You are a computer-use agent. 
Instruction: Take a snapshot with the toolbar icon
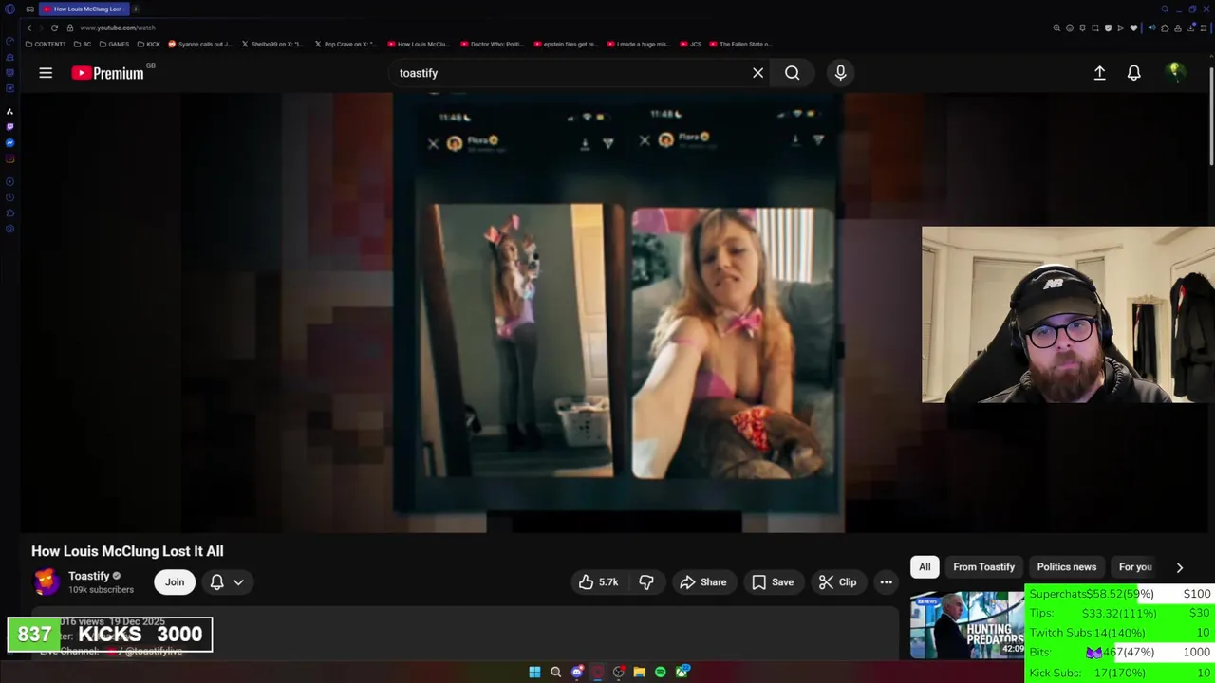click(1094, 28)
